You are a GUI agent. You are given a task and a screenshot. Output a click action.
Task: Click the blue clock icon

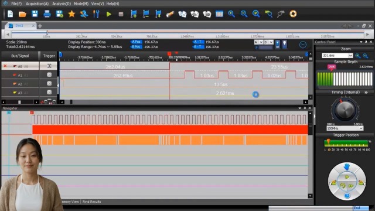click(x=303, y=45)
